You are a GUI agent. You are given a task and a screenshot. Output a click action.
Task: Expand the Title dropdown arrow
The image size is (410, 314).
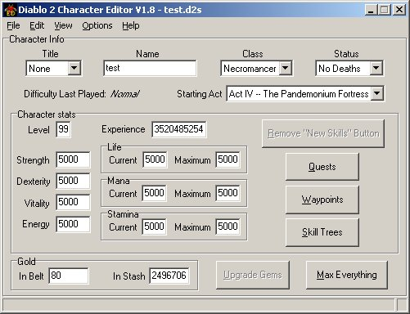(74, 68)
